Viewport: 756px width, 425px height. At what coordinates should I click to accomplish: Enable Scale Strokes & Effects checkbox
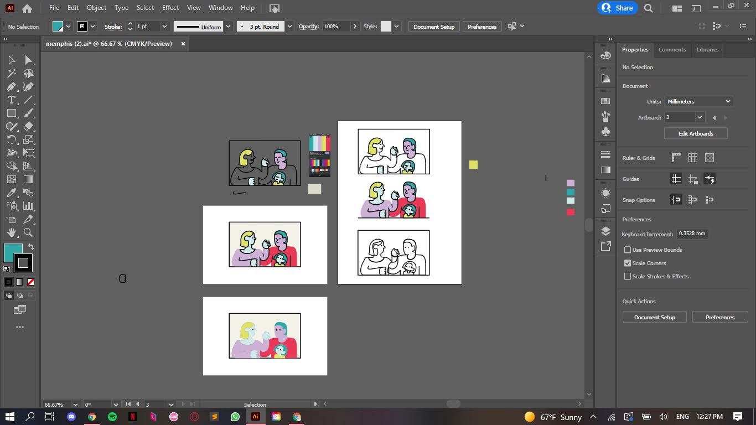click(628, 276)
